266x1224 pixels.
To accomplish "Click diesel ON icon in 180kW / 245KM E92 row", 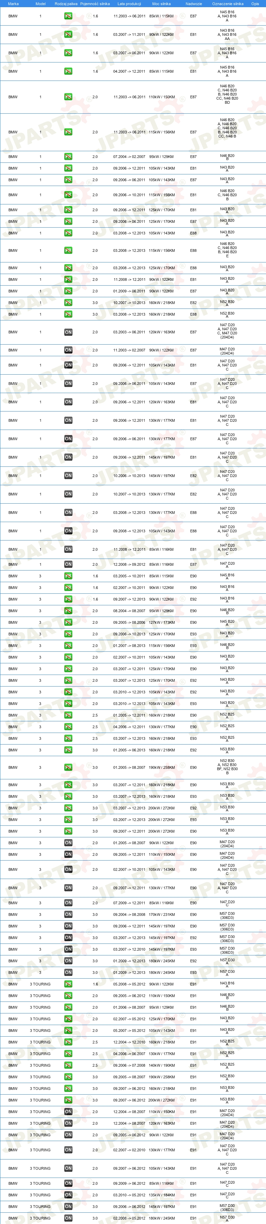I will click(x=68, y=961).
